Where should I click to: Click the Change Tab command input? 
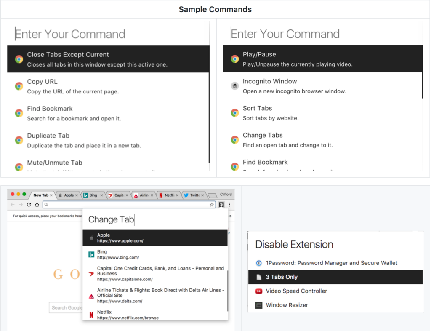(155, 219)
